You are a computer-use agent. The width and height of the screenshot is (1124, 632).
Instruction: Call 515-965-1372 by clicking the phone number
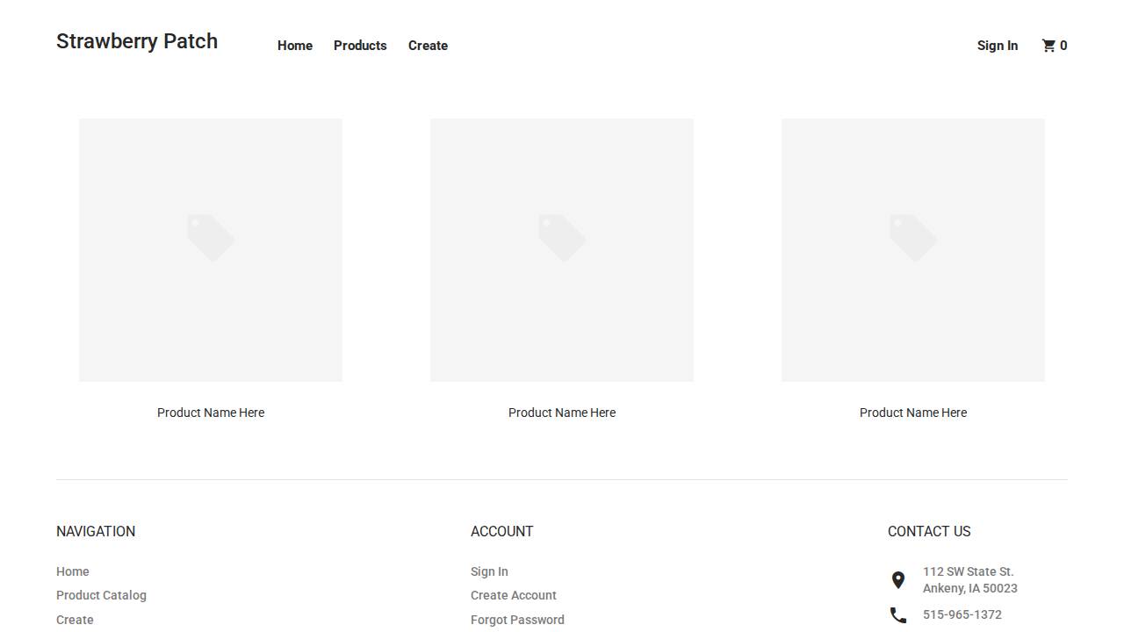[x=962, y=614]
